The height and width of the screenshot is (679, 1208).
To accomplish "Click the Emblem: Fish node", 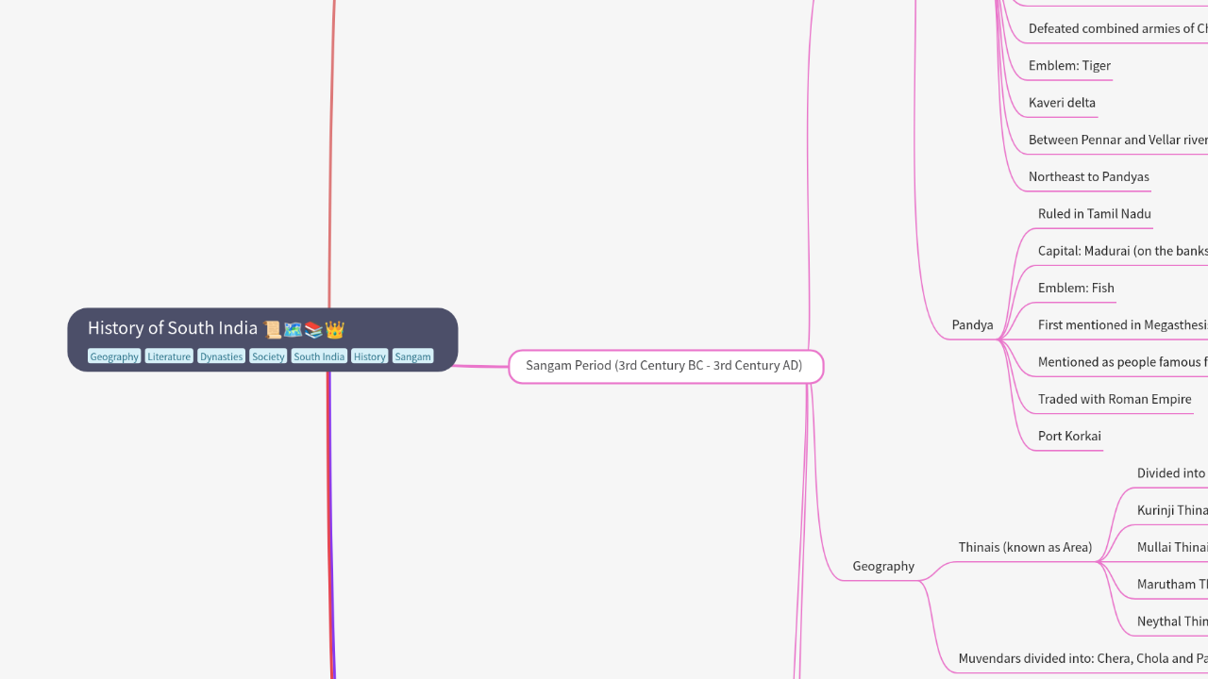I will click(1076, 289).
